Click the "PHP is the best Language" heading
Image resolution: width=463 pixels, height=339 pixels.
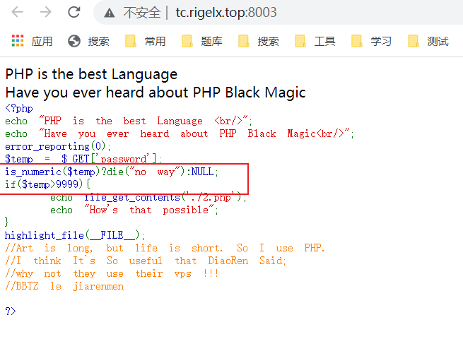tap(91, 74)
